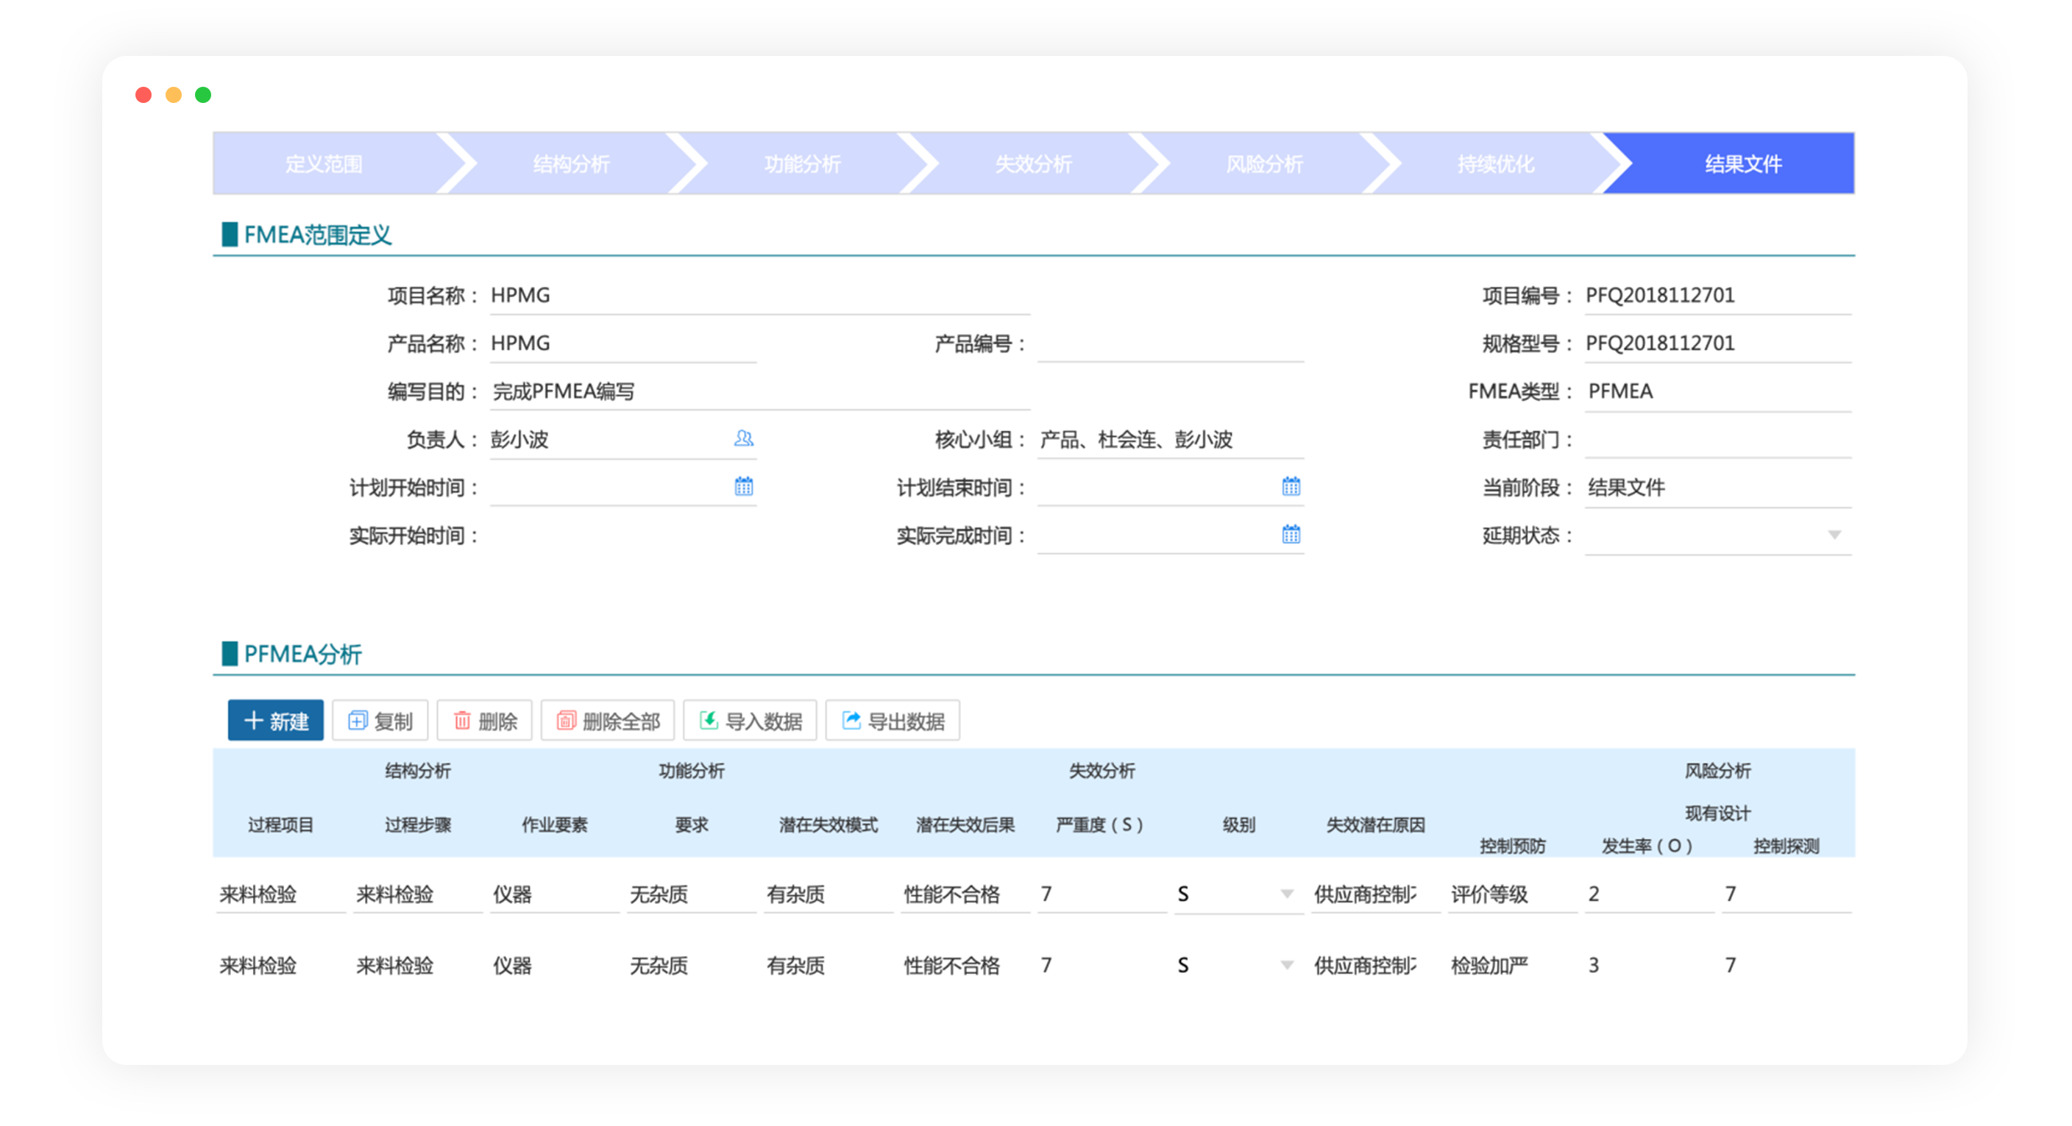Select the 复制 copy icon
2072x1126 pixels.
point(357,720)
